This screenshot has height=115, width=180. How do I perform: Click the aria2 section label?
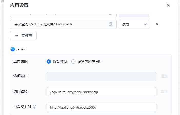22,49
